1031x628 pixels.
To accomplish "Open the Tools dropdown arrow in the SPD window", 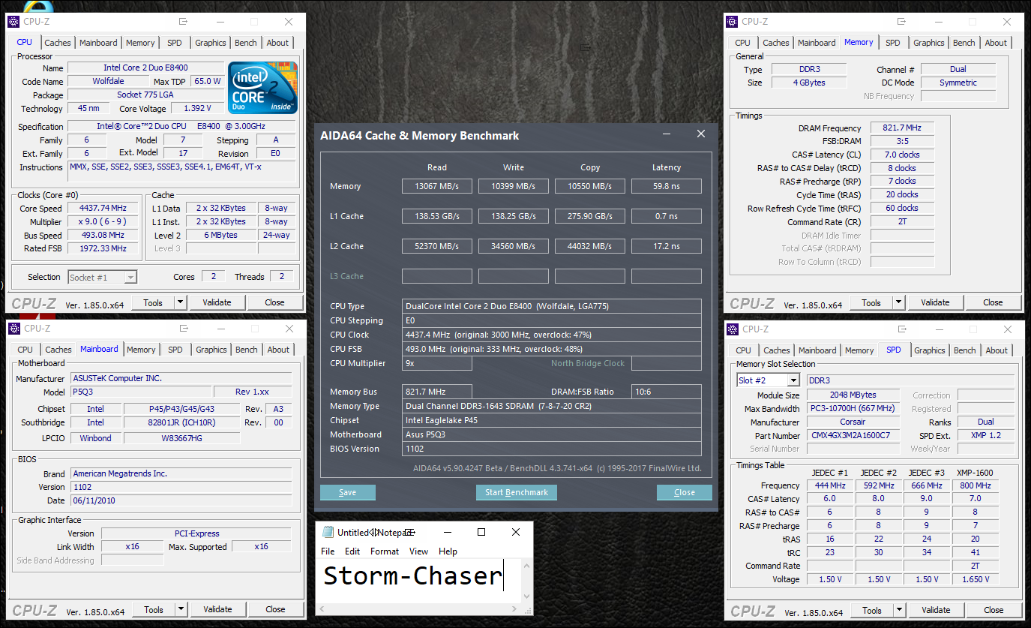I will click(x=899, y=610).
